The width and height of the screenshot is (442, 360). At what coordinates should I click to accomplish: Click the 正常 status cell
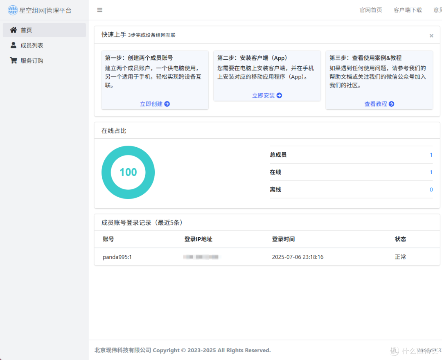(400, 257)
